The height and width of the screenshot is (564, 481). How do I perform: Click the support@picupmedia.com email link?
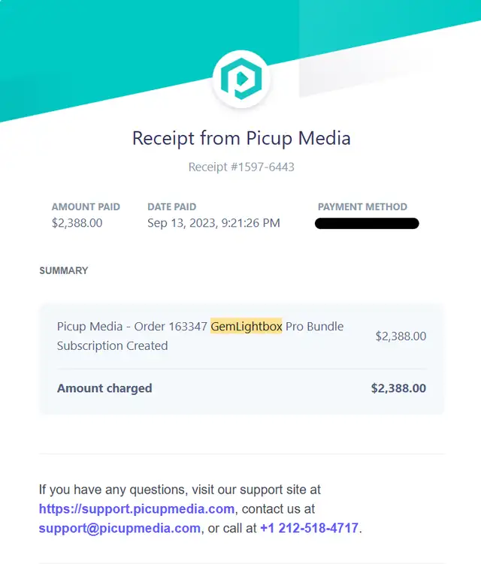(119, 528)
